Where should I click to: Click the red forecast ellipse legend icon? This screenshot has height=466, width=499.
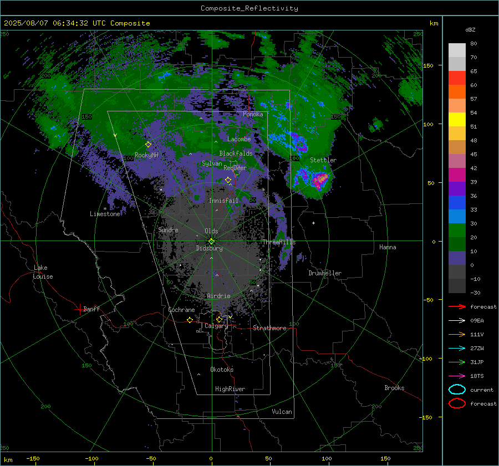[457, 403]
